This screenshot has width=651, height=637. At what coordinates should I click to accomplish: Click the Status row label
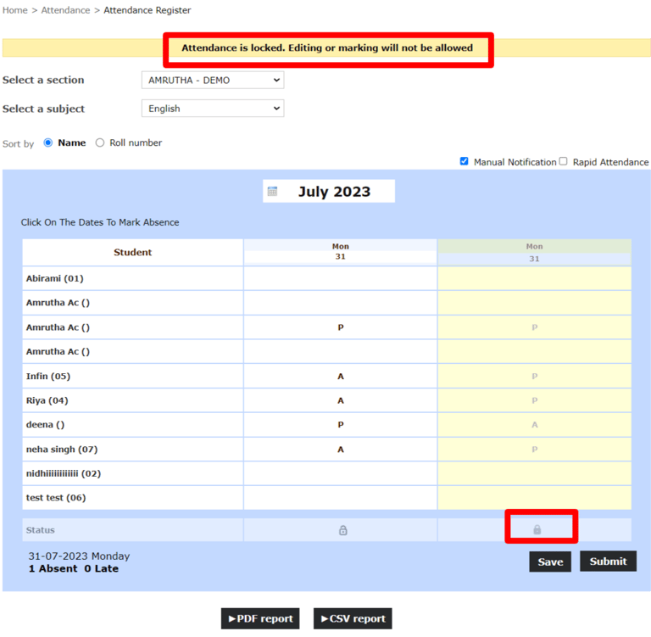click(41, 530)
